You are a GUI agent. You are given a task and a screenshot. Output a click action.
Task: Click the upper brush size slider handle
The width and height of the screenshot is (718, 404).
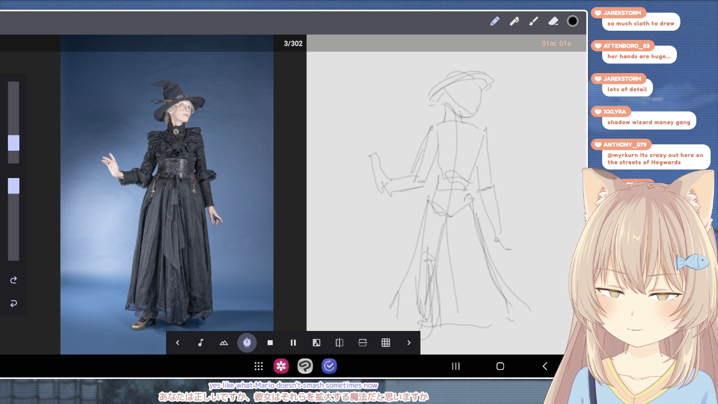14,143
